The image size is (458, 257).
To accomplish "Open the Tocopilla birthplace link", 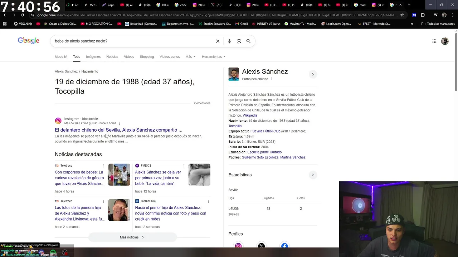I will click(235, 126).
